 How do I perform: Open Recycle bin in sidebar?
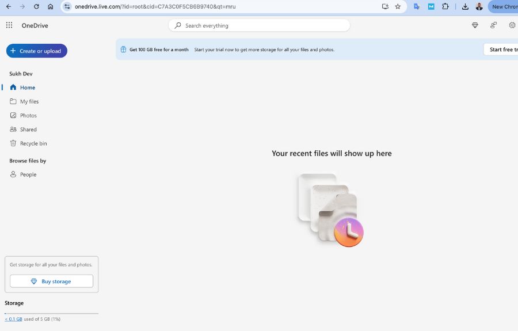pos(33,143)
